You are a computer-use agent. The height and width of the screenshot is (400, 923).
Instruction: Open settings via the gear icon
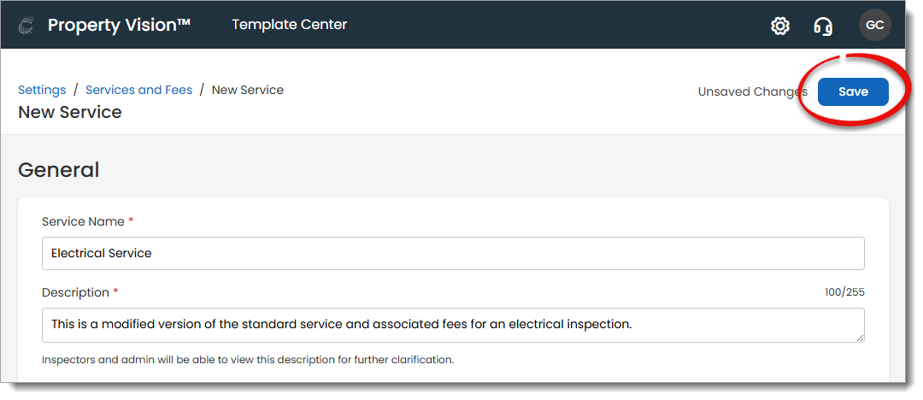tap(779, 26)
